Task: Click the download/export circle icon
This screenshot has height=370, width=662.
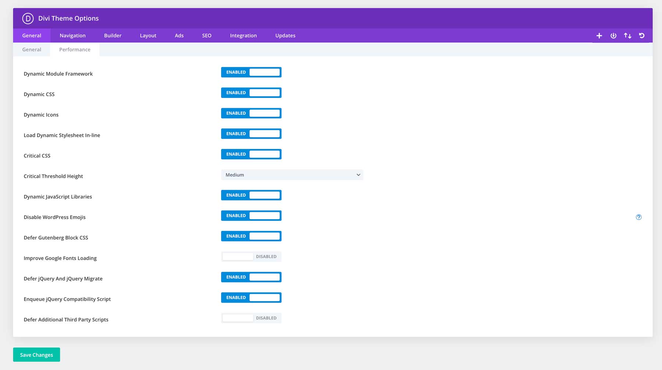Action: coord(613,35)
